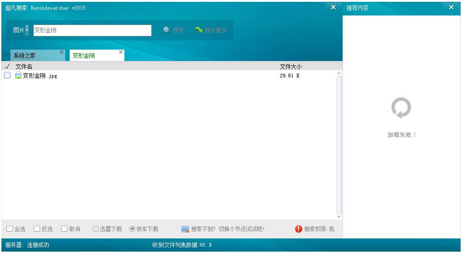Click the reload icon in recommended panel

click(401, 108)
